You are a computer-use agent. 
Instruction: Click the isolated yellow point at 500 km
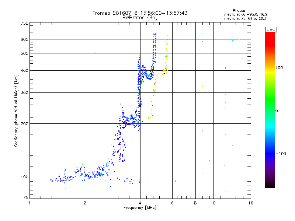96,53
